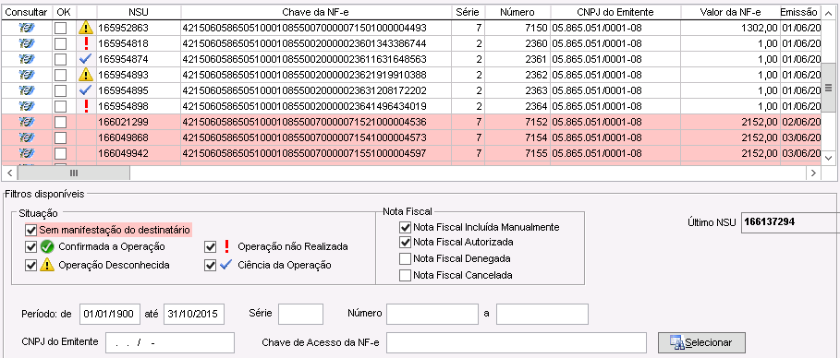Click warning triangle icon on row 165954893
This screenshot has width=840, height=358.
point(86,75)
